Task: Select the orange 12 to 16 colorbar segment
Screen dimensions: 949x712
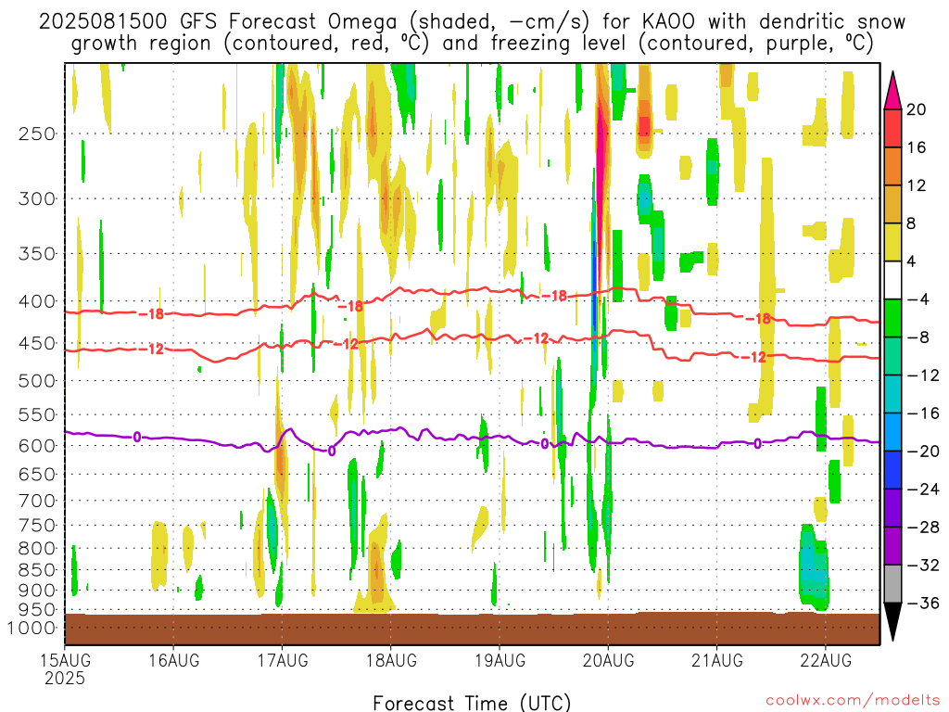Action: click(x=892, y=167)
